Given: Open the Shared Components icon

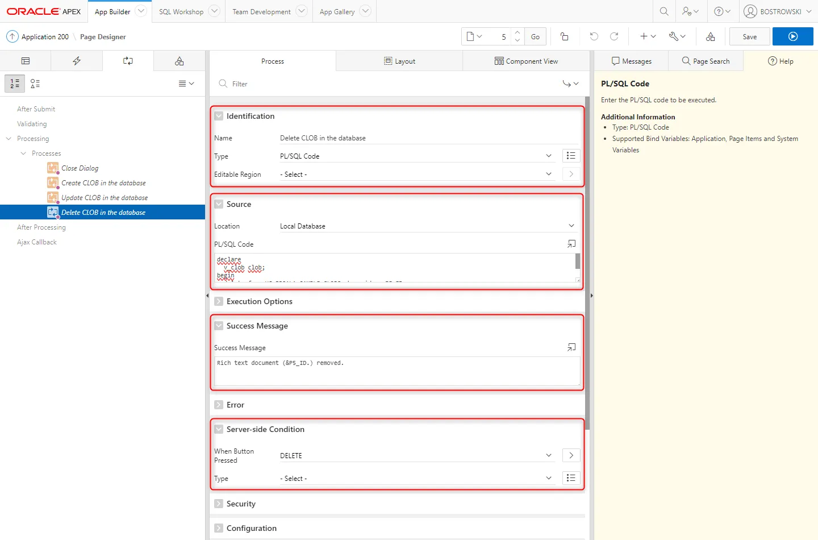Looking at the screenshot, I should tap(710, 36).
